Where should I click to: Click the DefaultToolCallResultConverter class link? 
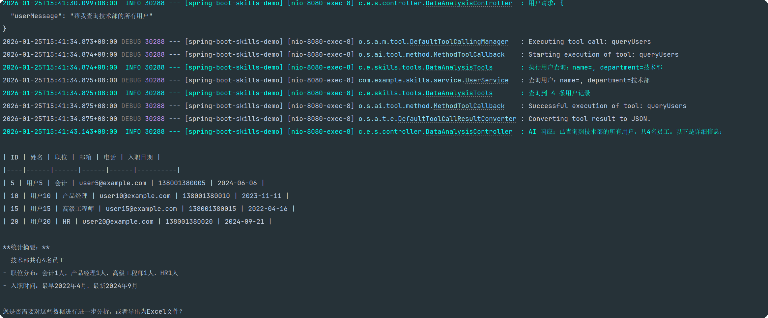coord(457,119)
